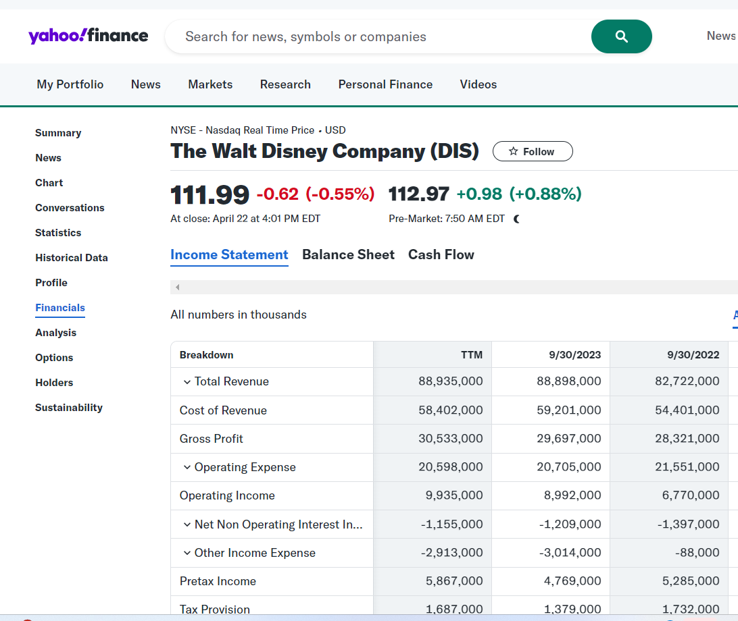Expand the Total Revenue row
Viewport: 738px width, 621px height.
tap(187, 382)
